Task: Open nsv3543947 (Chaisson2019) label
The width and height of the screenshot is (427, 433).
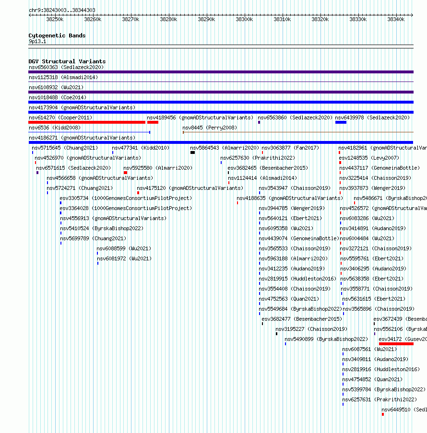Action: (295, 188)
